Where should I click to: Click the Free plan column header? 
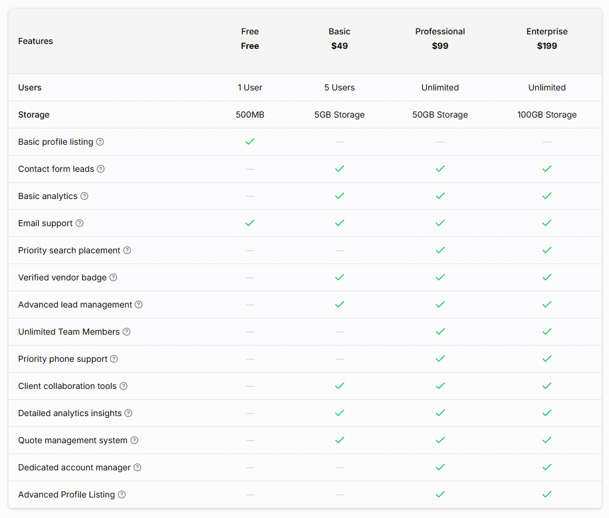(x=250, y=39)
